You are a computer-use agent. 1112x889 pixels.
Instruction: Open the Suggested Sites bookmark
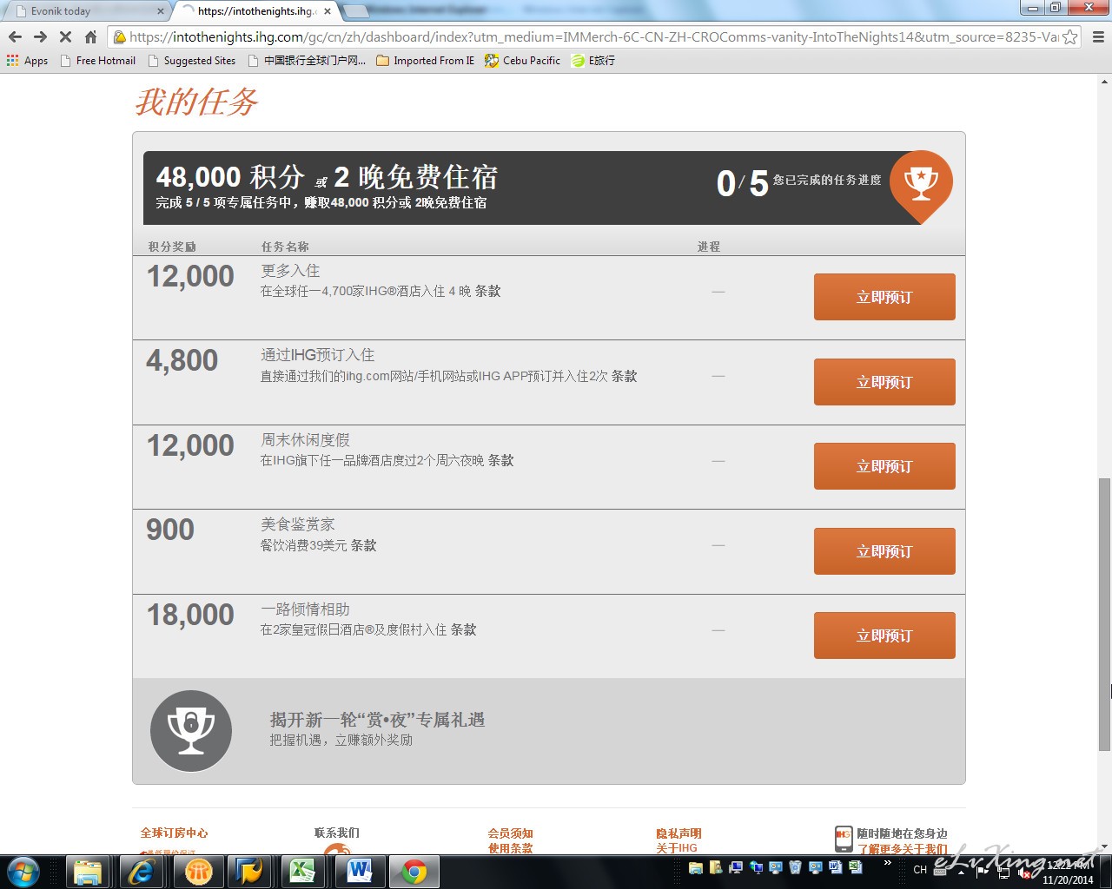[x=192, y=61]
